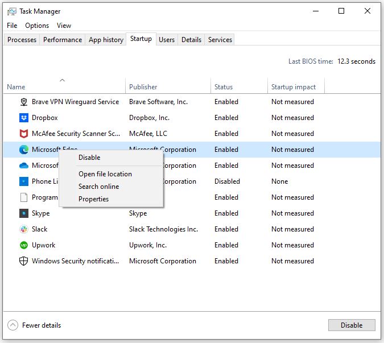384x343 pixels.
Task: Open the View menu
Action: coord(64,26)
